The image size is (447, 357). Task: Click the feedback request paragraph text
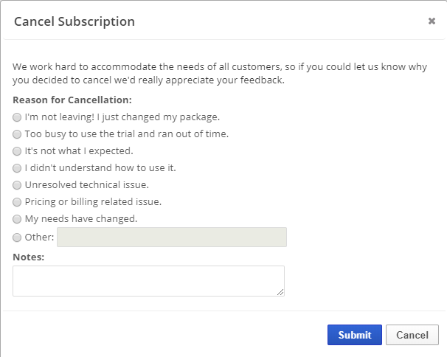click(220, 73)
